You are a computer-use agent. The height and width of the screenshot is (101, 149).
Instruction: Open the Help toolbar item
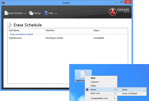tap(49, 13)
